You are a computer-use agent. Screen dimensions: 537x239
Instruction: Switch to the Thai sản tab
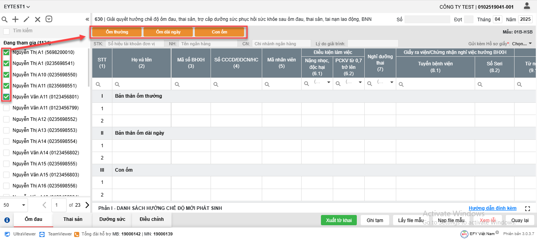click(73, 219)
